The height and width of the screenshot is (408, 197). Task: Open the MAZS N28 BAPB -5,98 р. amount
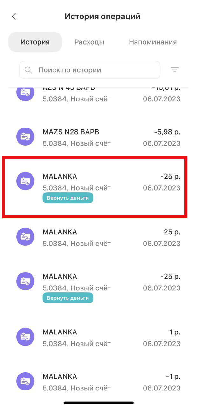pyautogui.click(x=167, y=132)
